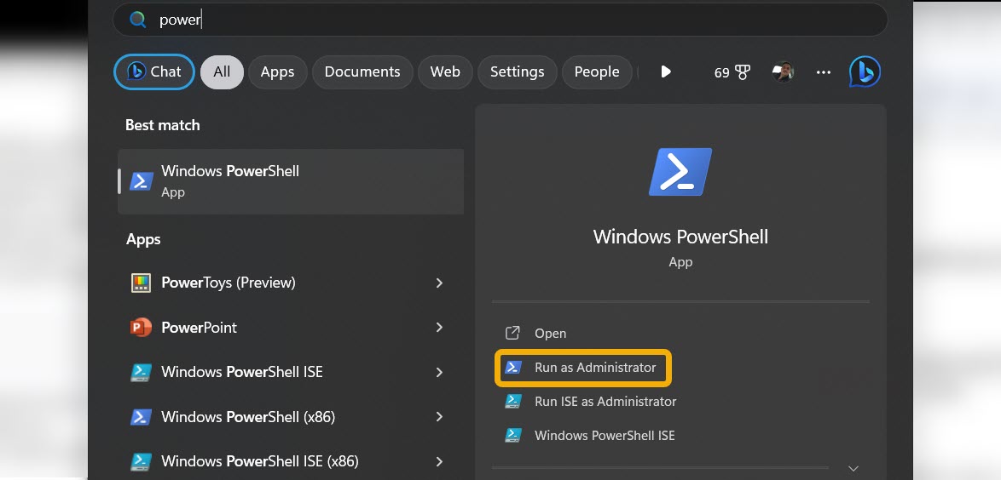The image size is (1001, 480).
Task: Click Windows PowerShell (x86) icon
Action: pos(141,417)
